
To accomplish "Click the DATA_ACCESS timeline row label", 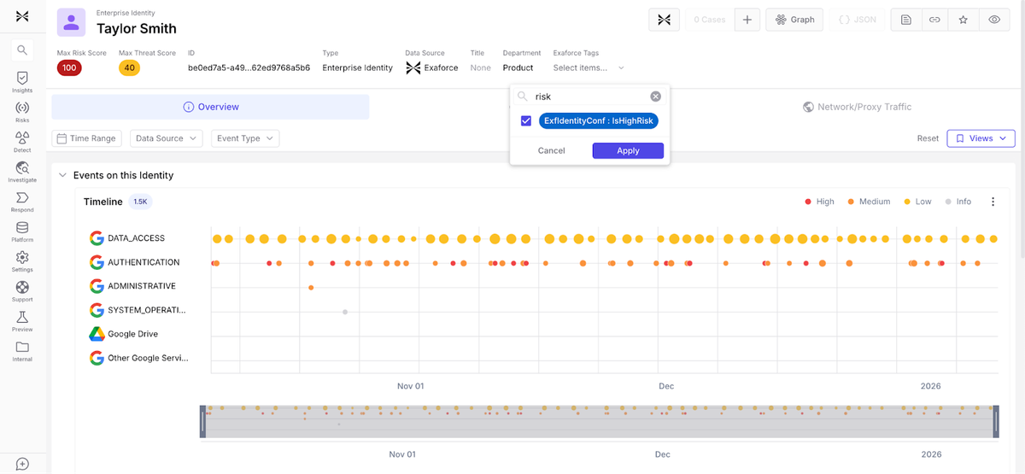I will click(136, 238).
